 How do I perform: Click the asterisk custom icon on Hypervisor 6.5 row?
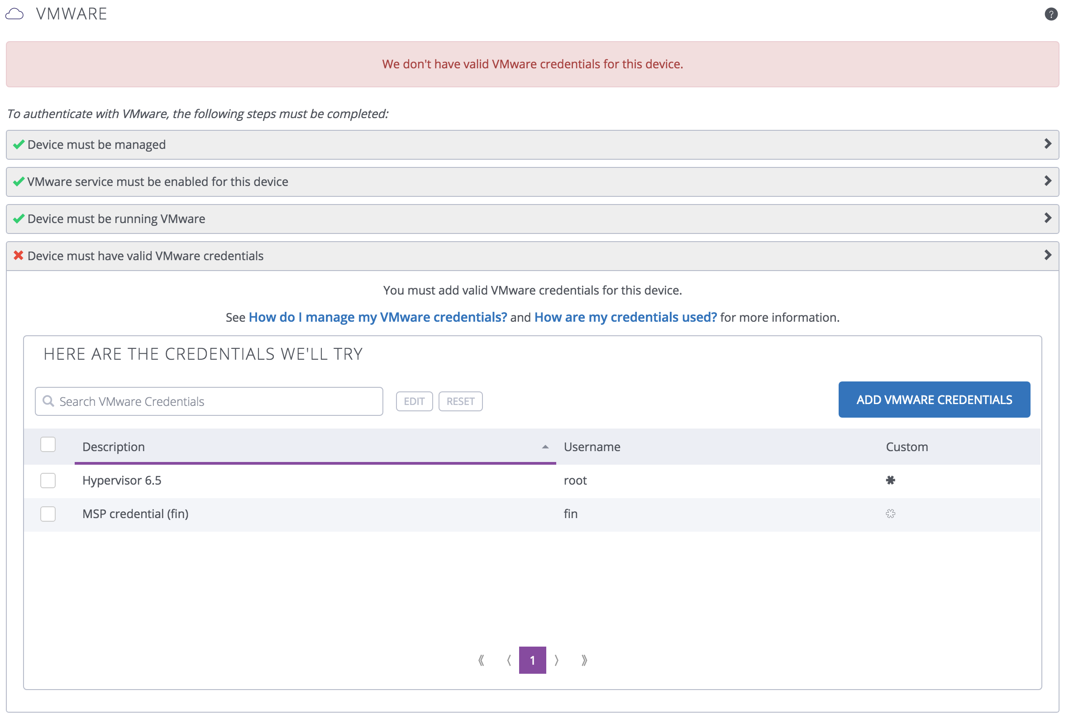pos(890,481)
